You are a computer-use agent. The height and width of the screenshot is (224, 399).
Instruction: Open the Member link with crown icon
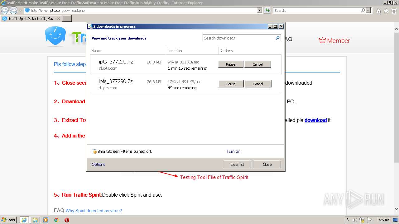click(334, 40)
